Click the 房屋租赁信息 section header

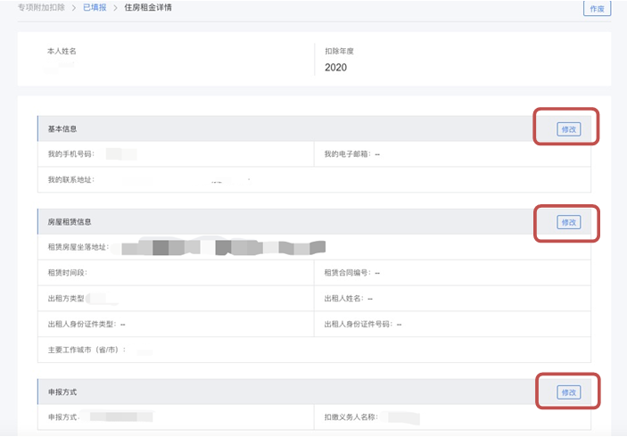(x=70, y=222)
